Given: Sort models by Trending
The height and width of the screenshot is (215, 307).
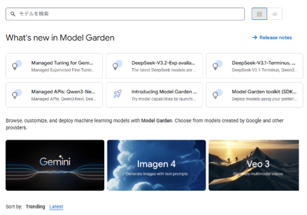Looking at the screenshot, I should coord(36,206).
